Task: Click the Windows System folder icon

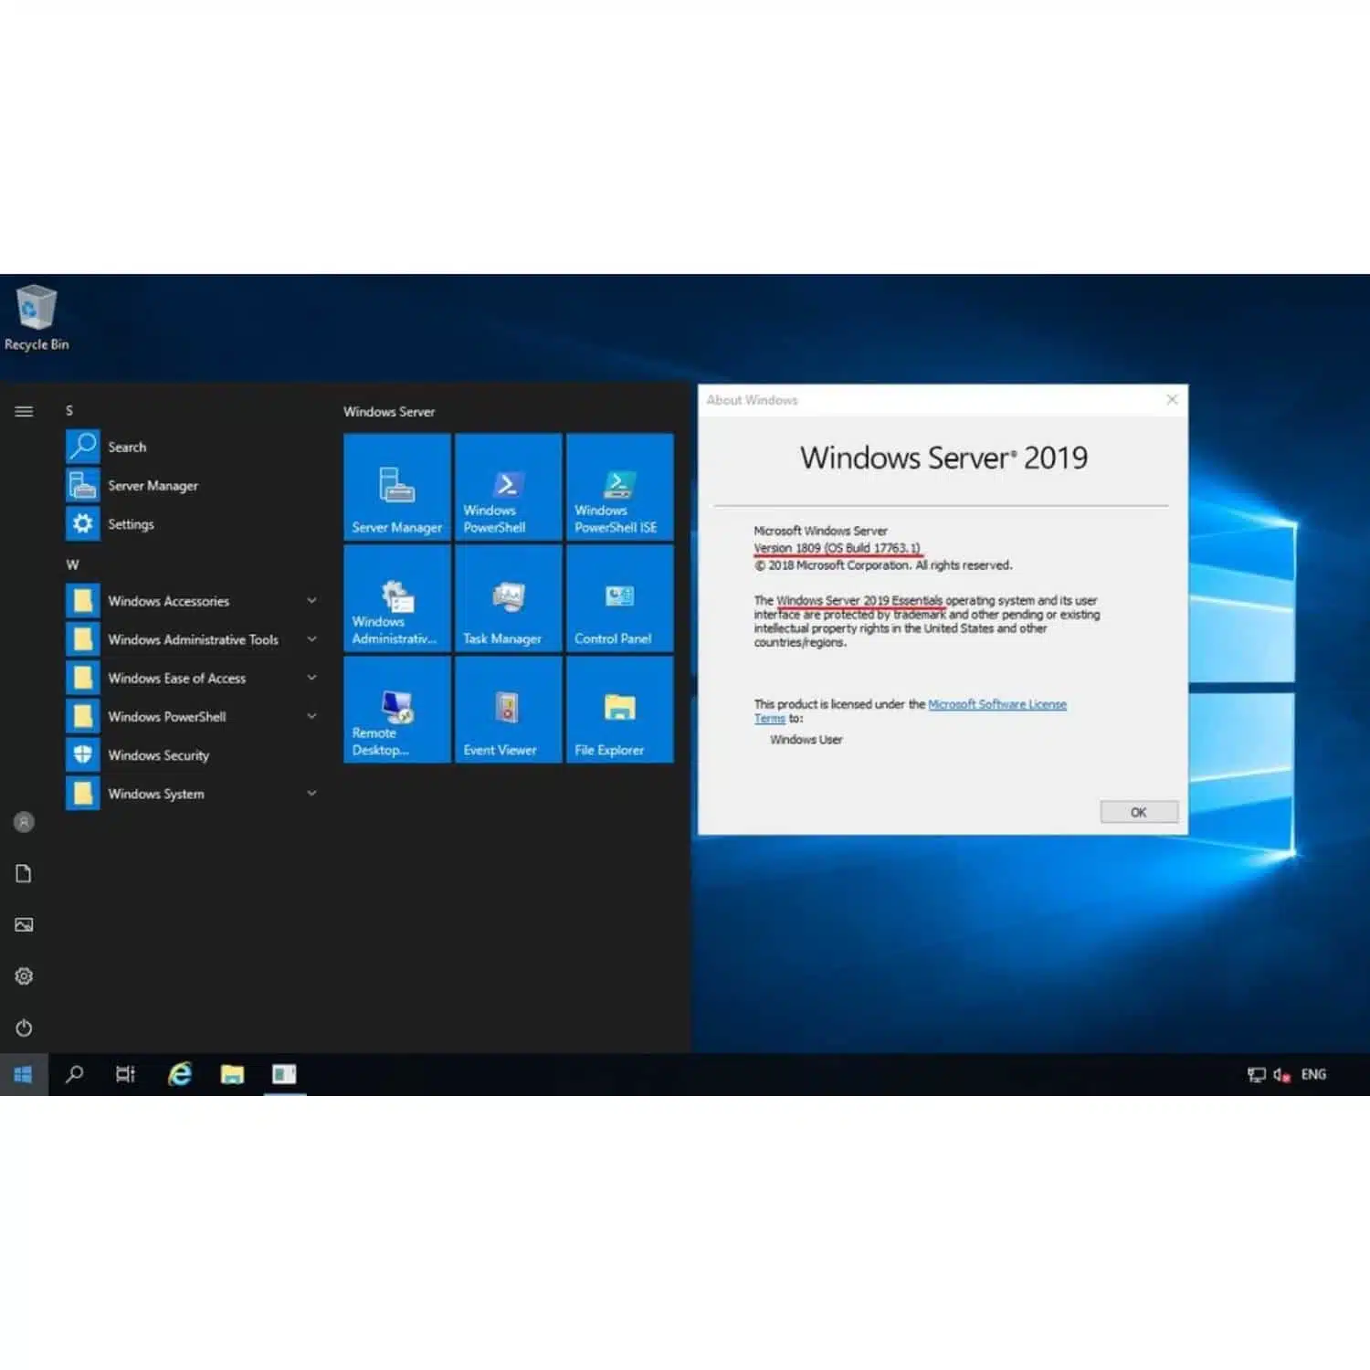Action: point(82,794)
